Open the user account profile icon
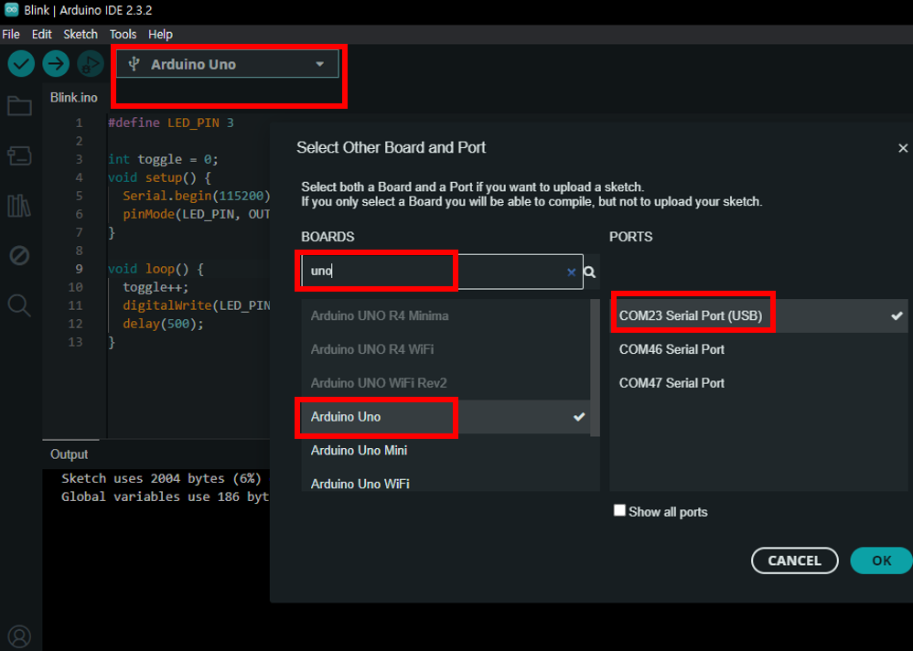 [x=19, y=636]
